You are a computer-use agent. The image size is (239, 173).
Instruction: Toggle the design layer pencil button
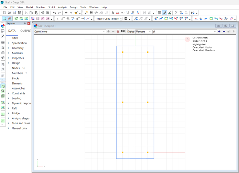(164, 13)
